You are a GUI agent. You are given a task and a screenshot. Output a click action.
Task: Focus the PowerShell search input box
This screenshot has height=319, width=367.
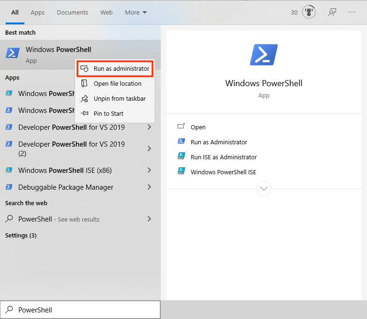point(80,310)
